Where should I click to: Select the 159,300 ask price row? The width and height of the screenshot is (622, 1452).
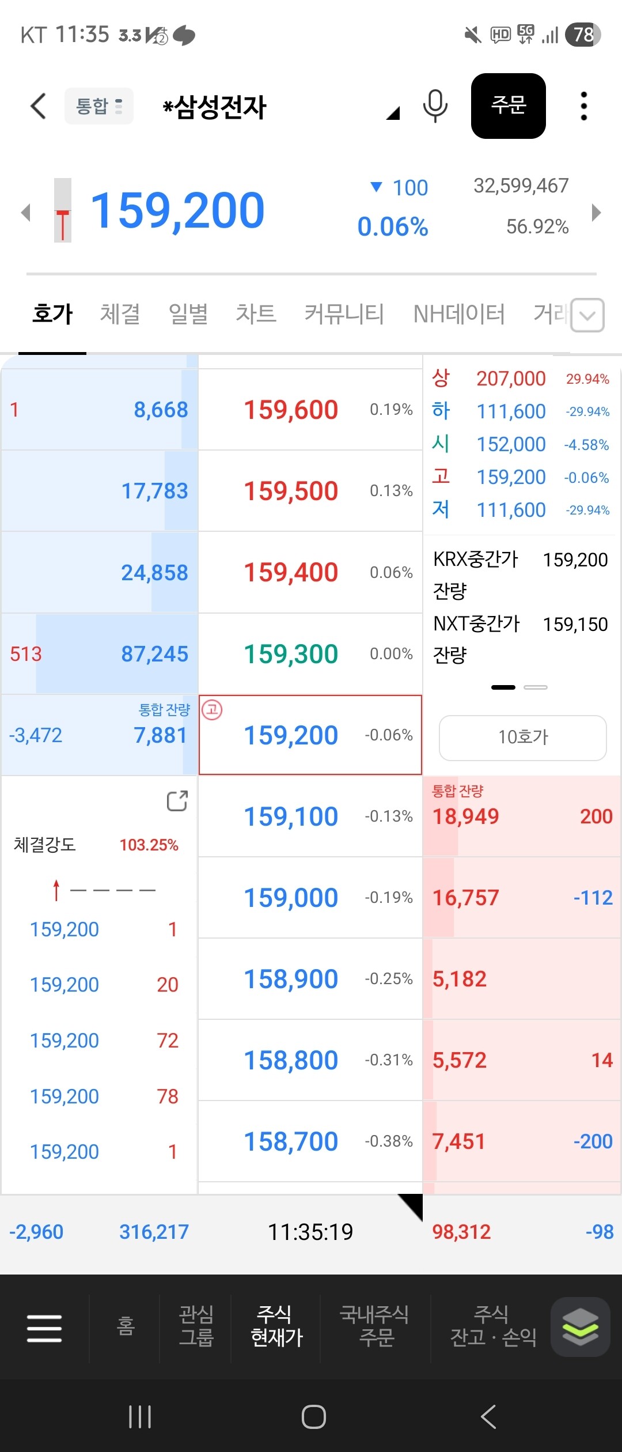tap(310, 654)
